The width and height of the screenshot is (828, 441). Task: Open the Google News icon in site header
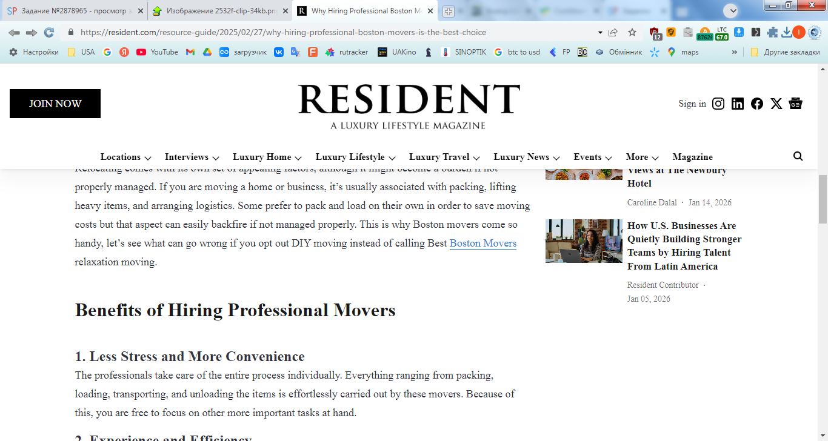point(796,104)
